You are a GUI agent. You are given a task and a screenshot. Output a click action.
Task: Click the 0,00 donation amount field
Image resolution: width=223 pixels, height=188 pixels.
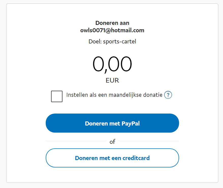click(x=112, y=64)
